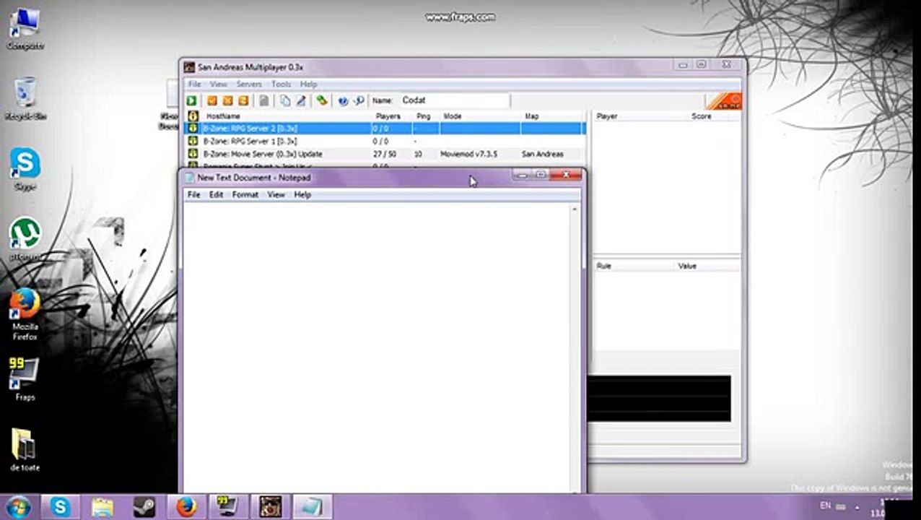Select the Fraps desktop shortcut

tap(25, 379)
